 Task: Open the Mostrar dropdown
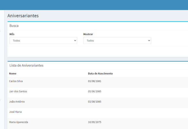click(x=117, y=41)
